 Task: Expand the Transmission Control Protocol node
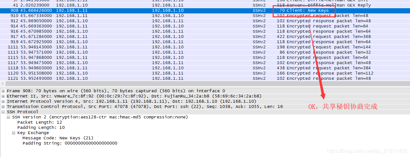point(3,107)
